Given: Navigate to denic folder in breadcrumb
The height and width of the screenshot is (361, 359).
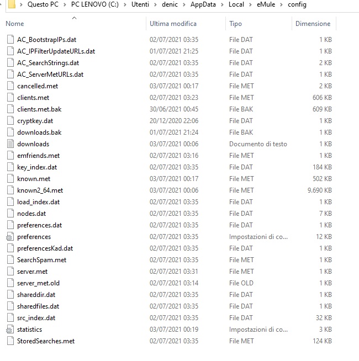Looking at the screenshot, I should 170,4.
